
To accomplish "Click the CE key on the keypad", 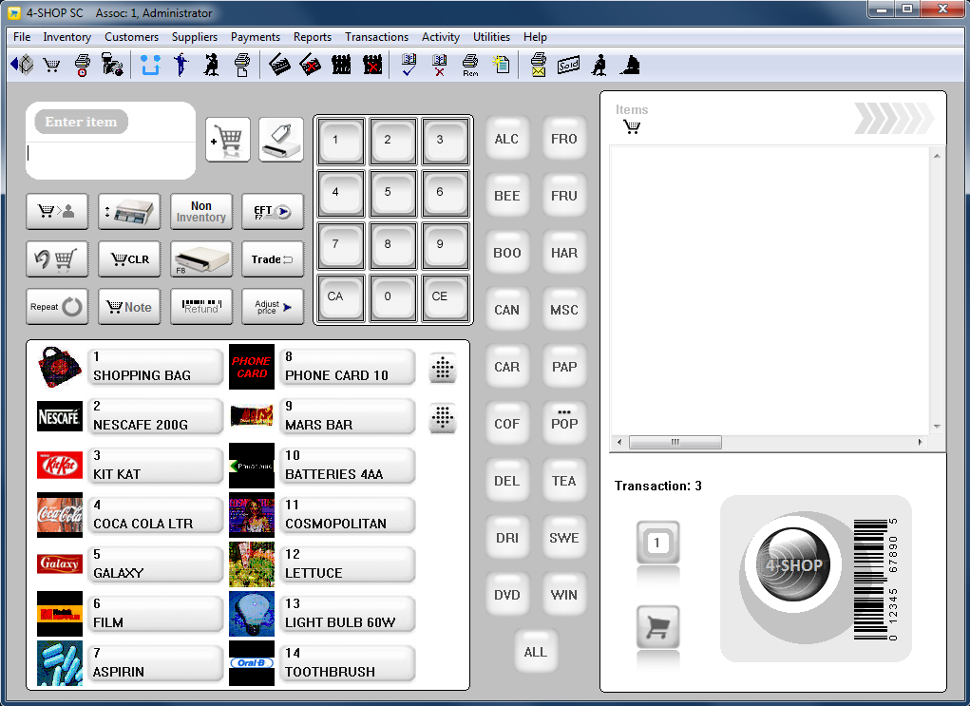I will tap(445, 298).
